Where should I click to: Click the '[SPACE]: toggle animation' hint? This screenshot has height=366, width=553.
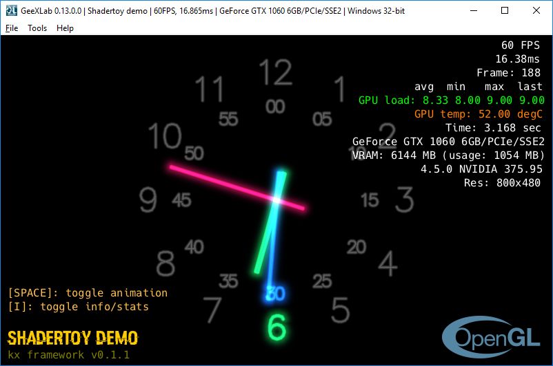click(x=88, y=293)
